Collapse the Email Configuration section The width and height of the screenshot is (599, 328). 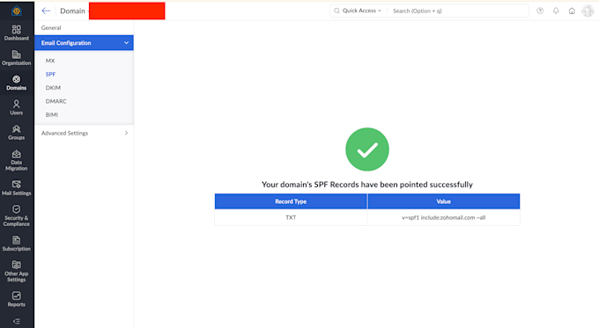(x=84, y=43)
